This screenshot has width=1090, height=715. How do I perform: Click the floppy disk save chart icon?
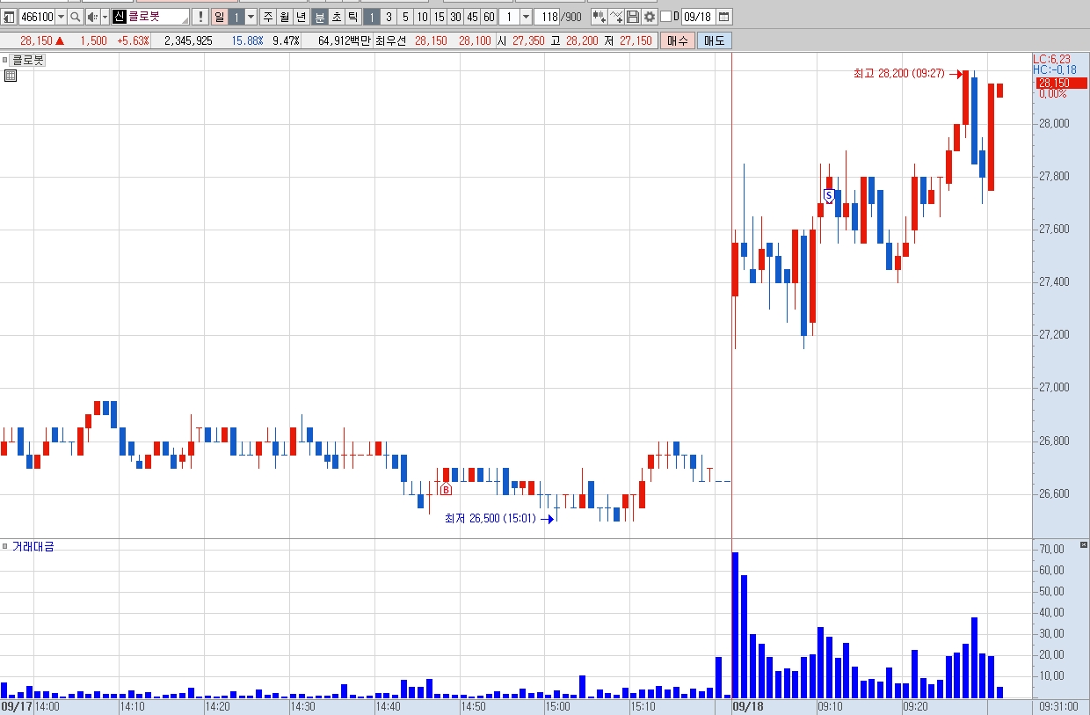click(633, 17)
